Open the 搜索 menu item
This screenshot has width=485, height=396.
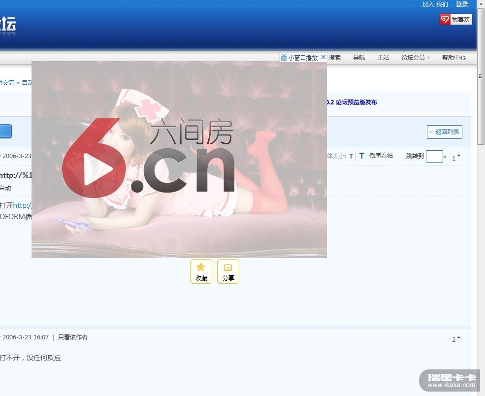click(335, 58)
